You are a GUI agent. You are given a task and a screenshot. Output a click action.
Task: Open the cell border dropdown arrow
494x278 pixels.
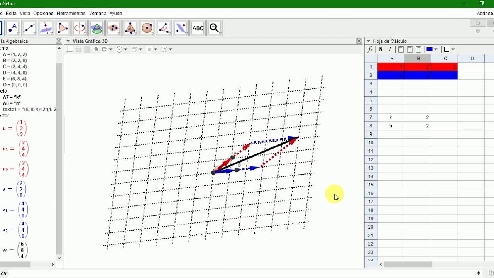coord(453,49)
